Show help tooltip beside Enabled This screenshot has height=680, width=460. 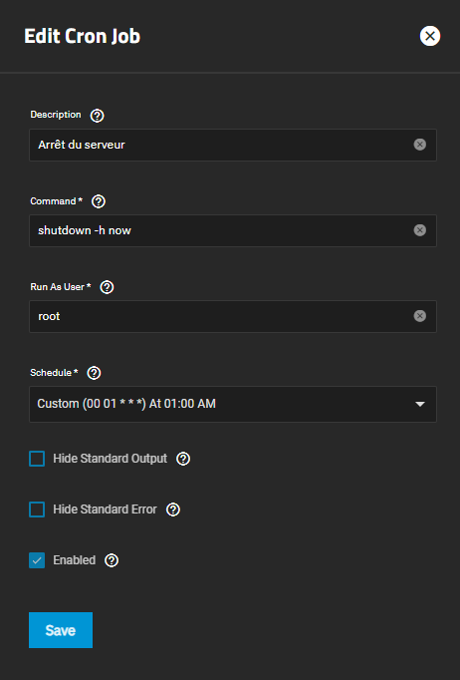pyautogui.click(x=112, y=560)
